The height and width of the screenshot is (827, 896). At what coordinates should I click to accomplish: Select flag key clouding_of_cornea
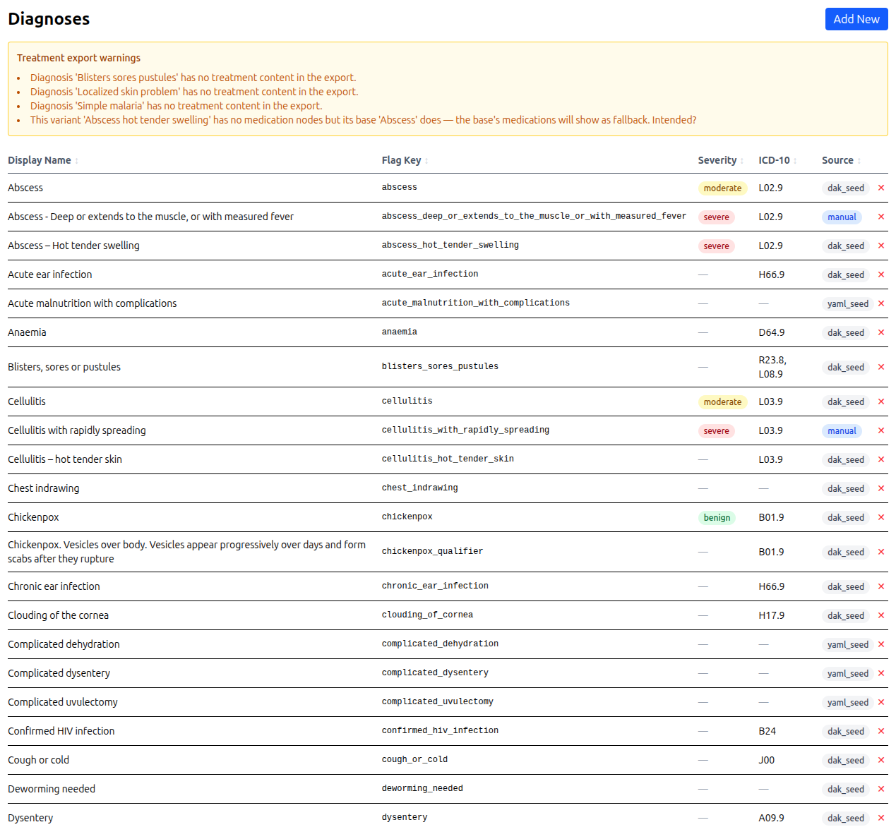click(427, 615)
